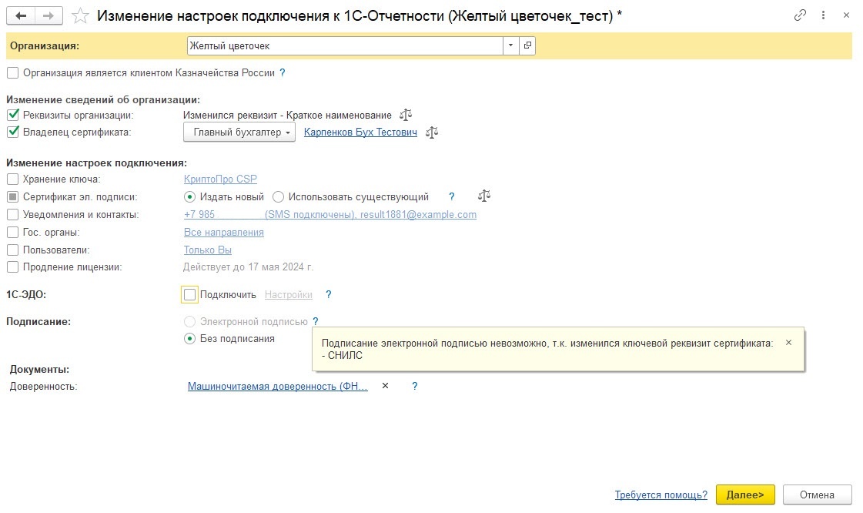Open Машиночитаемая доверенность link
Viewport: 863px width, 513px height.
(277, 387)
